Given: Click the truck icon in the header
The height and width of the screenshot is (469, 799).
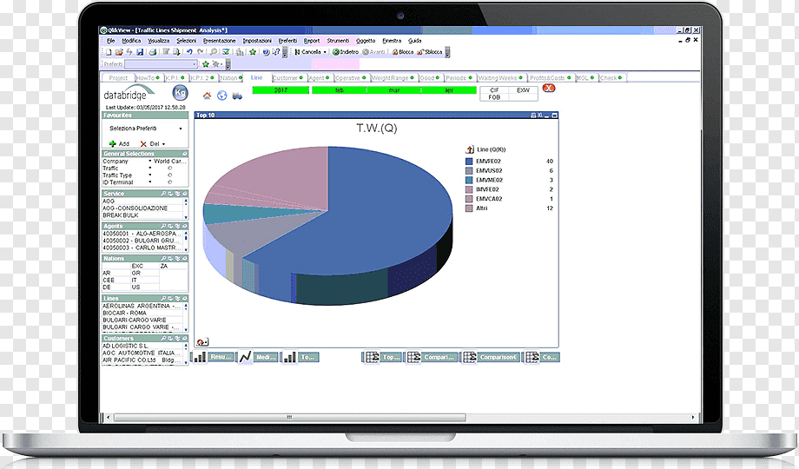Looking at the screenshot, I should tap(237, 96).
